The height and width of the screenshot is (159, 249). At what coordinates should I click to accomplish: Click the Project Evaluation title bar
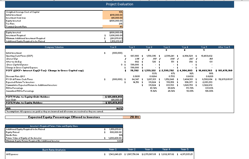coord(120,4)
